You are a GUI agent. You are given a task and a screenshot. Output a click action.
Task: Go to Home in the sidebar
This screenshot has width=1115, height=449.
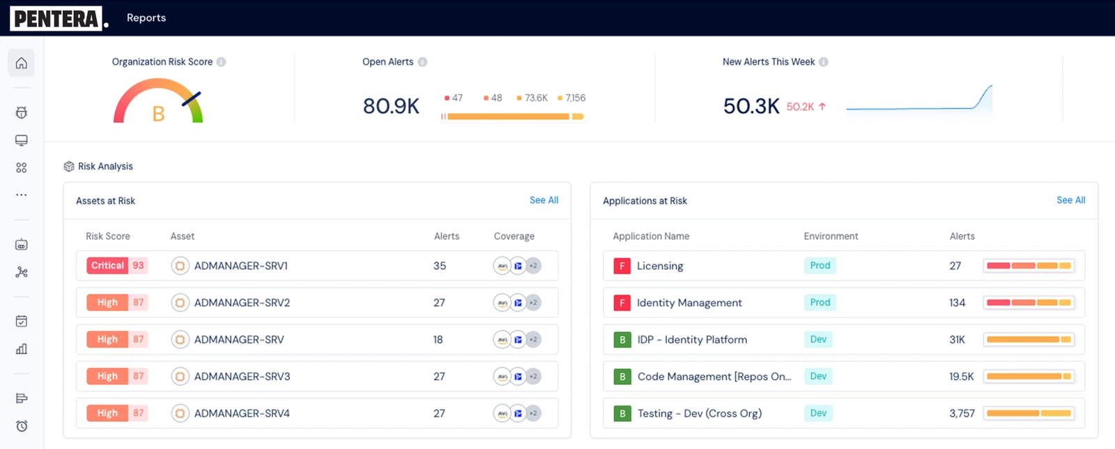(22, 63)
